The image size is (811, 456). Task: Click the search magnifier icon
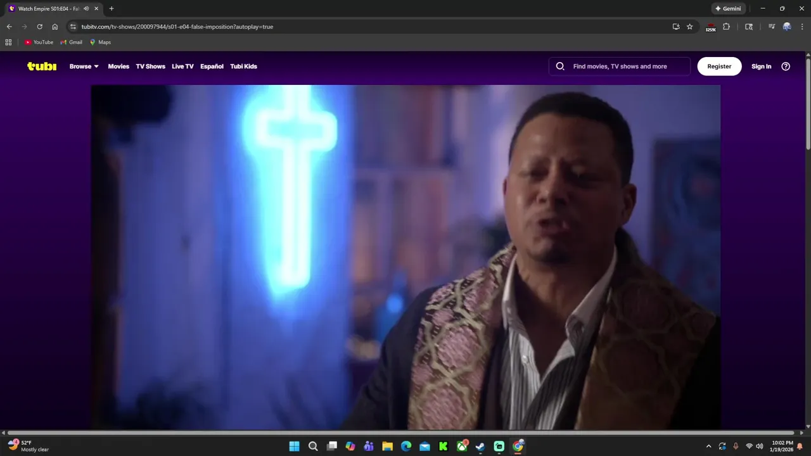tap(560, 66)
